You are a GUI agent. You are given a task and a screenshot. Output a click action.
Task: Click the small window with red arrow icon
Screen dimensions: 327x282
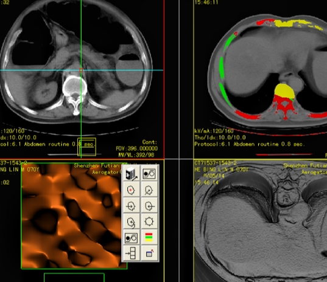click(149, 253)
